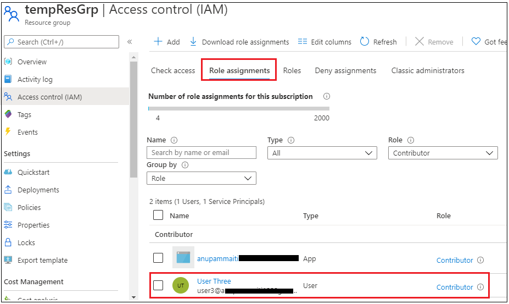Click the Search by name or email field

pos(202,152)
